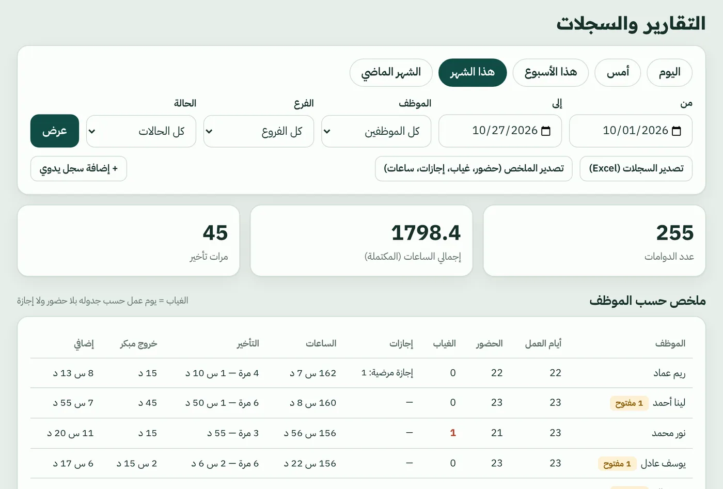Viewport: 723px width, 489px height.
Task: Click the 255 عدد الدوامات stat card
Action: 594,241
